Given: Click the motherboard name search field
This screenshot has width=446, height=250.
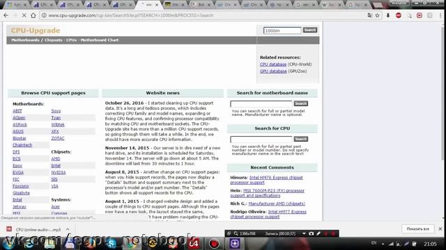Looking at the screenshot, I should coord(261,103).
